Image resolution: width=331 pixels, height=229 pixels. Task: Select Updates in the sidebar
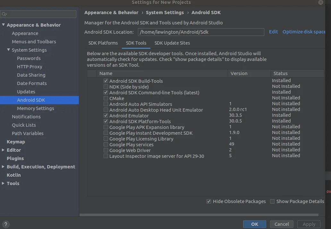click(26, 92)
